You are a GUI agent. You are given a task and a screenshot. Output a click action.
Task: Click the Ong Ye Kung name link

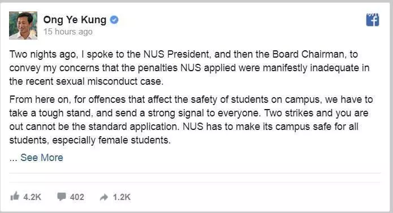(x=75, y=20)
